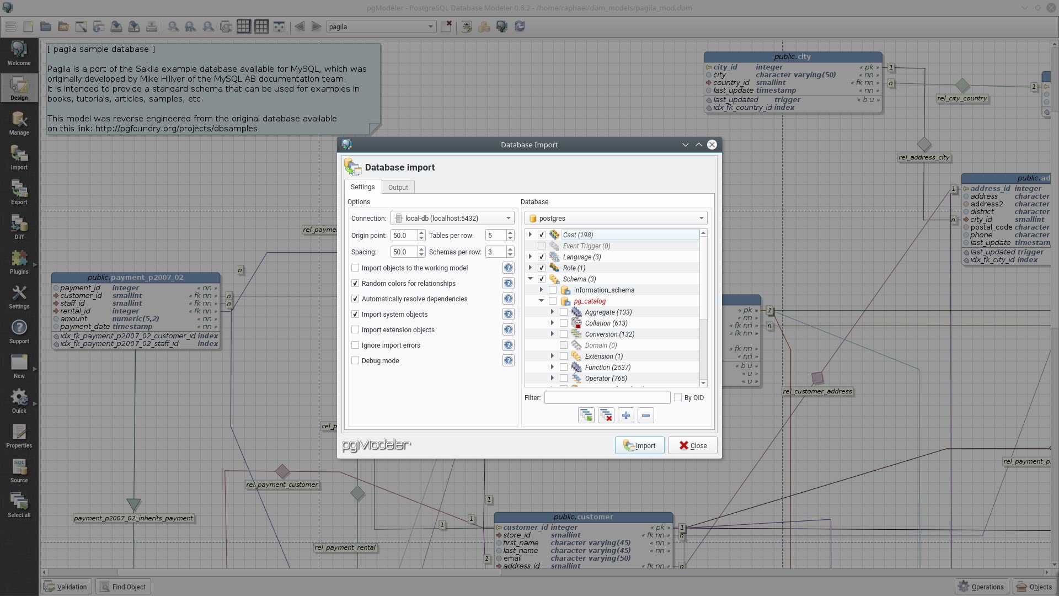1059x596 pixels.
Task: Enable Ignore import errors
Action: coord(355,345)
